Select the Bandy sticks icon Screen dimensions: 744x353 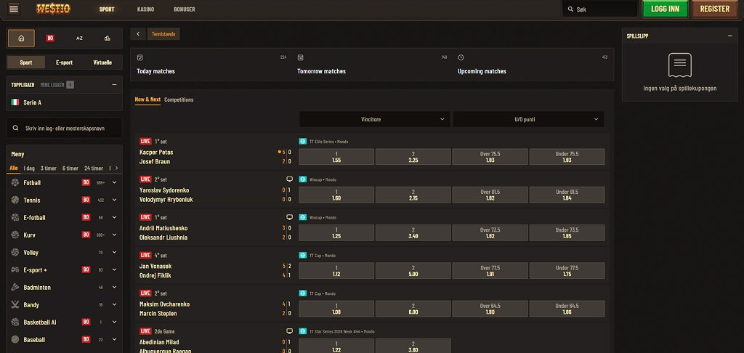tap(15, 304)
